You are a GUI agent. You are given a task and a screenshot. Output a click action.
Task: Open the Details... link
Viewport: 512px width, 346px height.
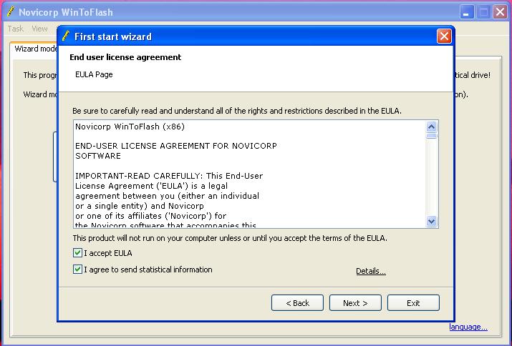(371, 271)
